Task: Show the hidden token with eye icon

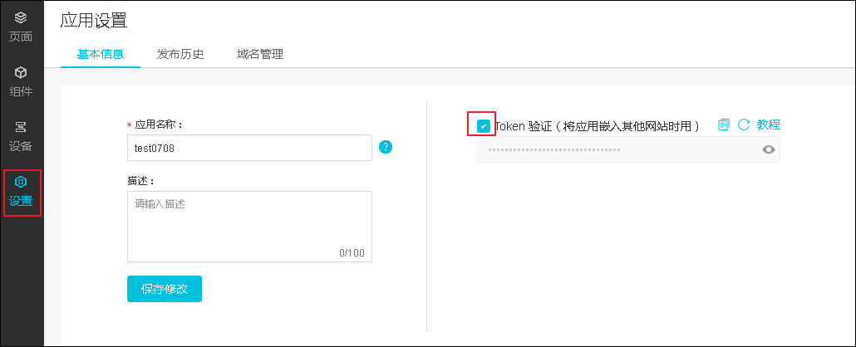Action: (x=769, y=149)
